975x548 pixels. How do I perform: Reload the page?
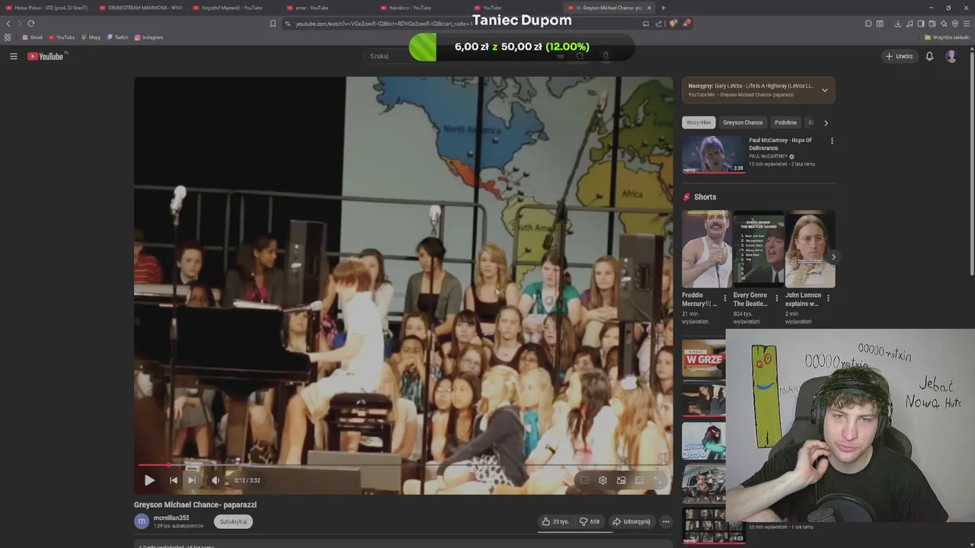tap(30, 24)
